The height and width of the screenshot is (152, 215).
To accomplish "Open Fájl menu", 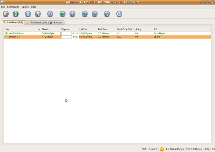I will [3, 7].
